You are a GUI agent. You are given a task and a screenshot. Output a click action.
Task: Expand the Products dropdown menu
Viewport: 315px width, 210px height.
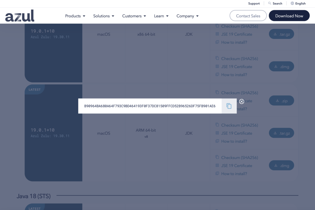pyautogui.click(x=75, y=16)
